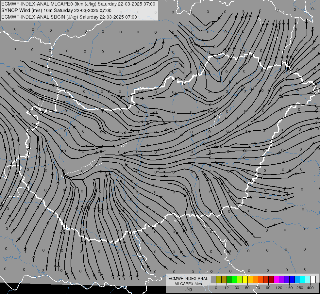
Task: Click legend scale value 250
Action: (x=300, y=288)
